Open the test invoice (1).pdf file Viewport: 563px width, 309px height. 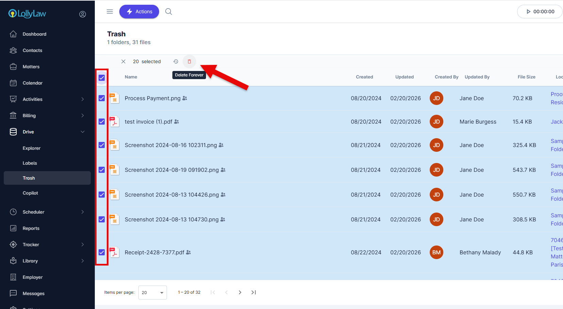[148, 122]
